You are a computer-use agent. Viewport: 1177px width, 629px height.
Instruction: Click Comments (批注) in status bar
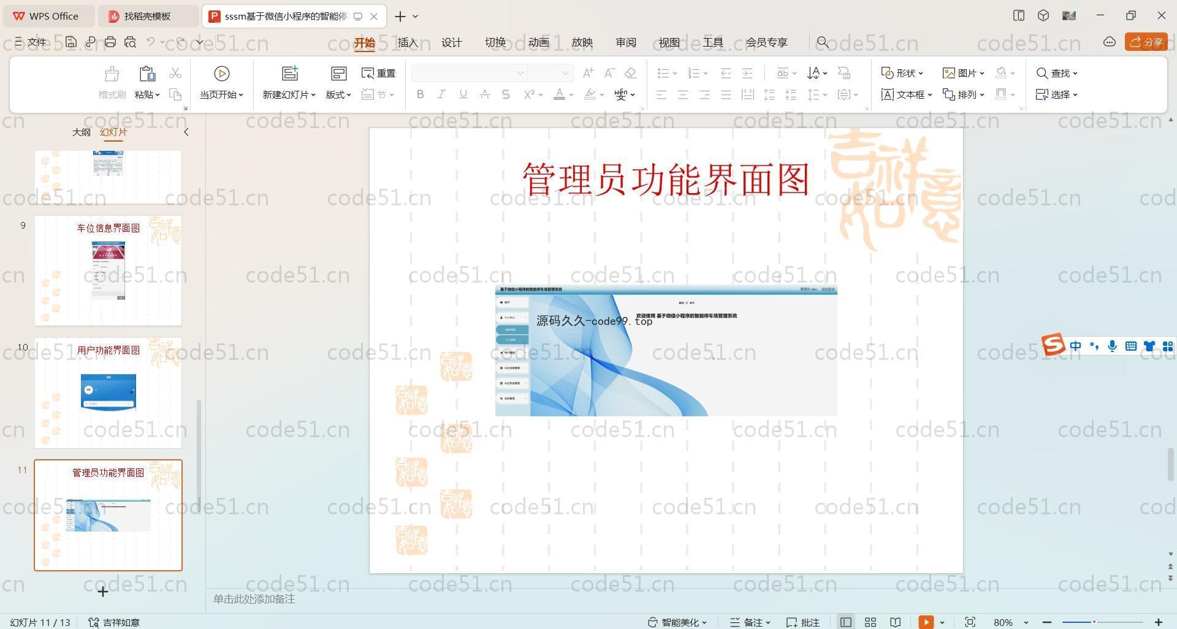click(803, 622)
